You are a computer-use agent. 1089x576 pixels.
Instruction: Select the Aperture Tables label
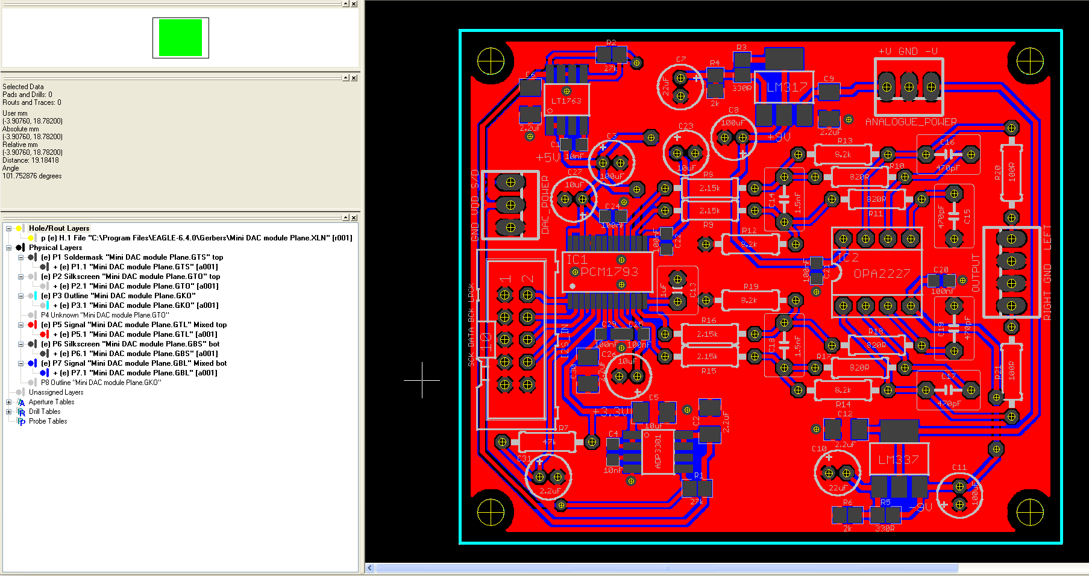(52, 402)
